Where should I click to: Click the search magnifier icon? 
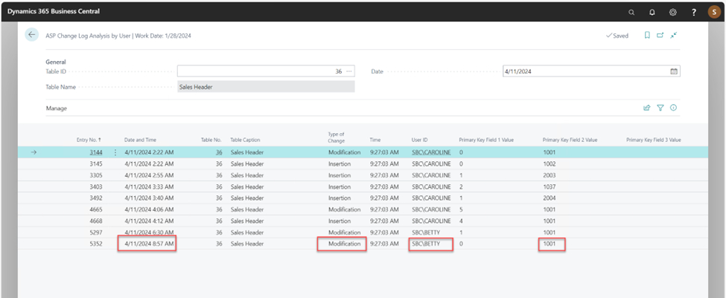631,13
